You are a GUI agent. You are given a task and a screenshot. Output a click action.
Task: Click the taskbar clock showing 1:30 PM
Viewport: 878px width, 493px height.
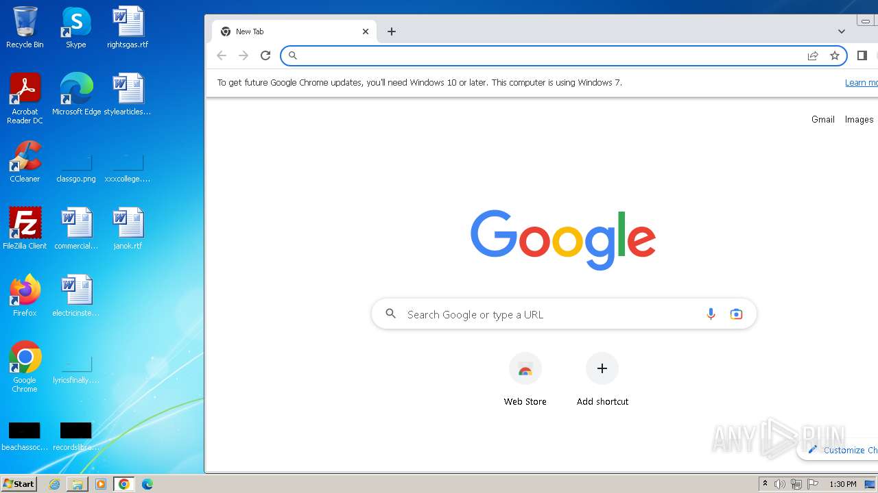coord(843,484)
